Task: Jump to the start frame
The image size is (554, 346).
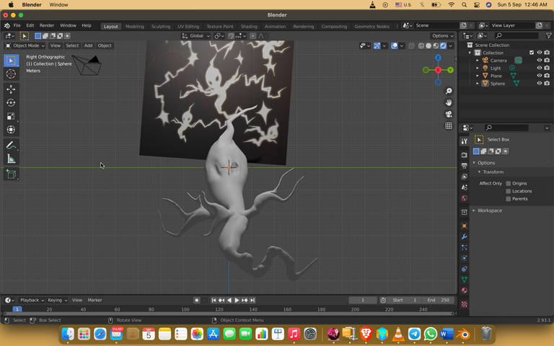Action: pos(214,300)
